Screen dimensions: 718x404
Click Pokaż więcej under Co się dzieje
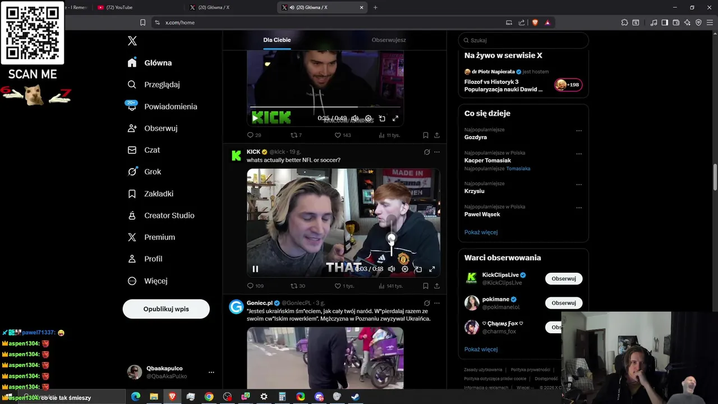[481, 232]
